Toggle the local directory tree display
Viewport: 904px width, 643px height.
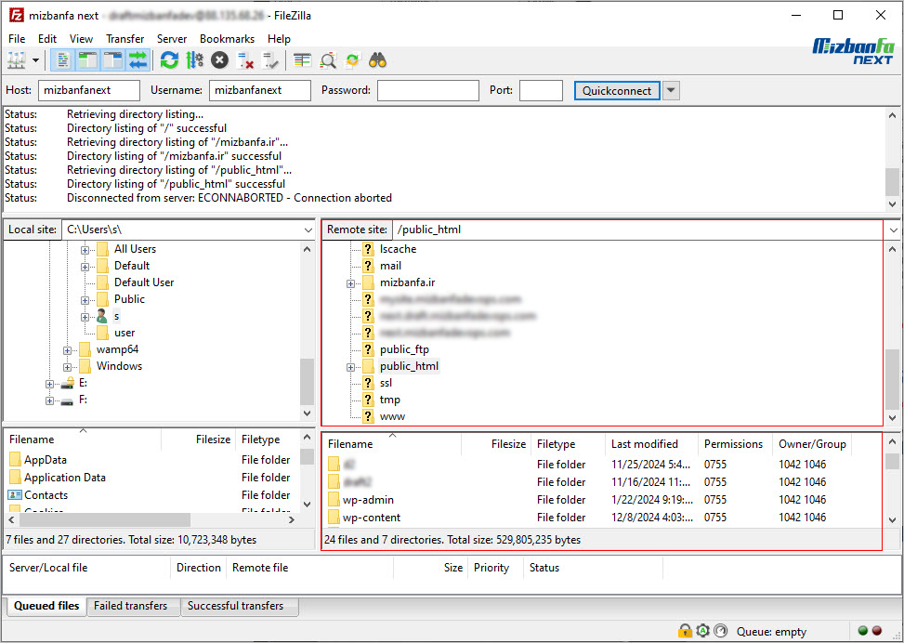pyautogui.click(x=87, y=60)
